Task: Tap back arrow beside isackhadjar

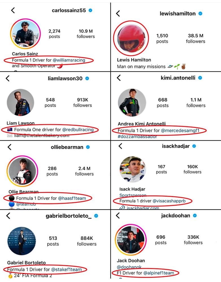Action: coord(121,146)
